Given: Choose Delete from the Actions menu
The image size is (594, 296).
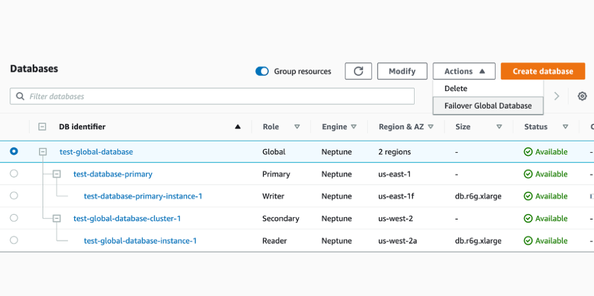Looking at the screenshot, I should click(456, 89).
